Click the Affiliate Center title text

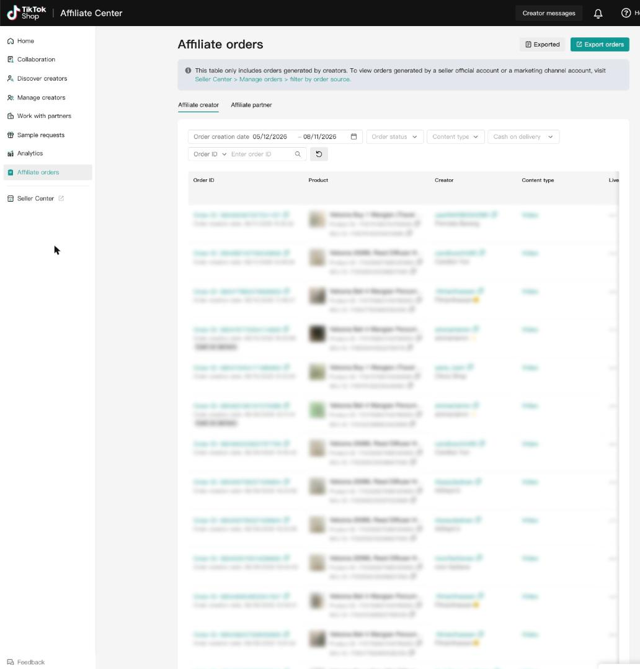[x=91, y=13]
